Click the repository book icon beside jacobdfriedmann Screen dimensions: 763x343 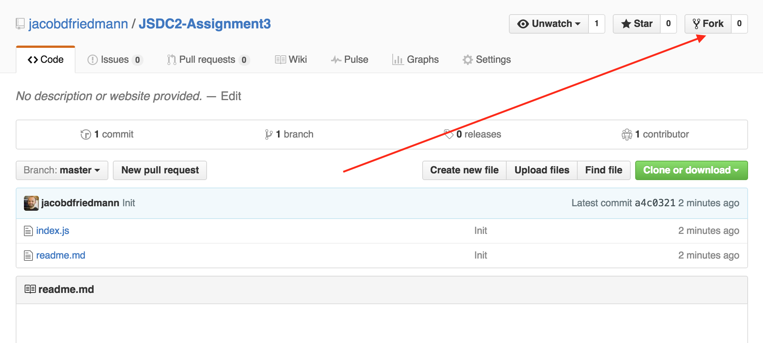[x=20, y=24]
